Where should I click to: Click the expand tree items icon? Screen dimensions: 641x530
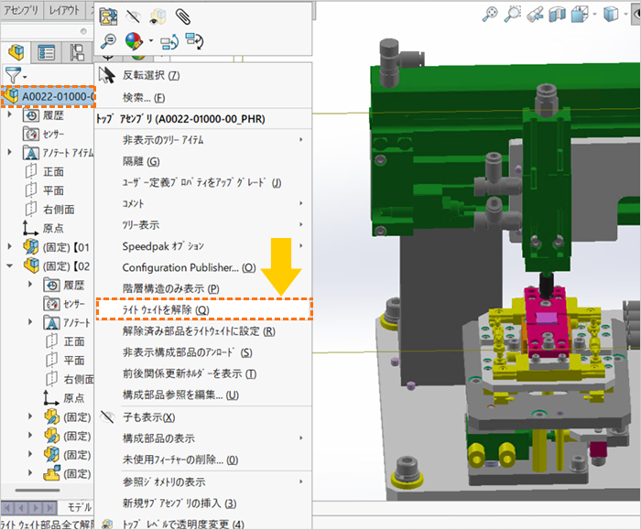(169, 41)
